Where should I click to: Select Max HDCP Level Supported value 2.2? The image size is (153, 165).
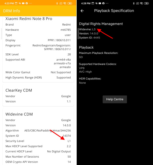click(69, 146)
